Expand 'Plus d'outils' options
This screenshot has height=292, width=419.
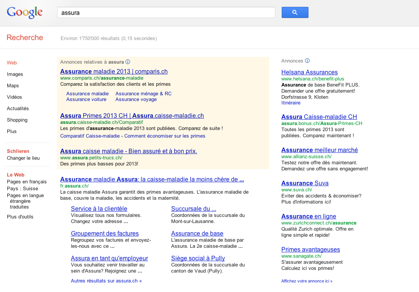tap(20, 217)
